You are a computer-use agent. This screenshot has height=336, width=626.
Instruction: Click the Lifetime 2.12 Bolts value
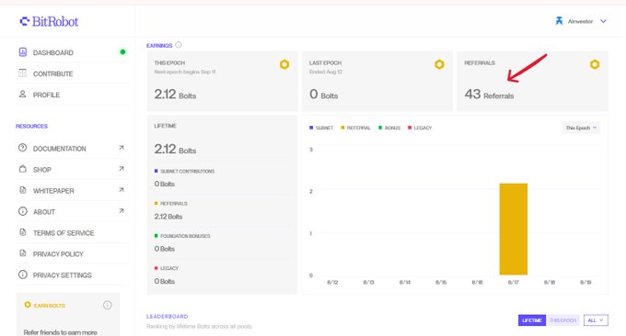(x=175, y=150)
